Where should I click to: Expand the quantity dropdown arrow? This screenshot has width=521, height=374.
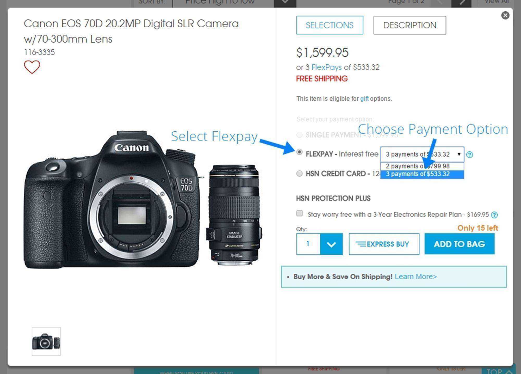pos(331,244)
